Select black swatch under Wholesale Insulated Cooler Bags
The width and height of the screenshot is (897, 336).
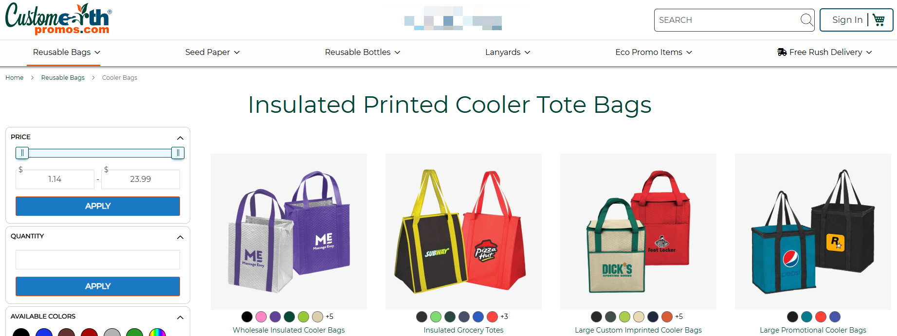tap(247, 317)
